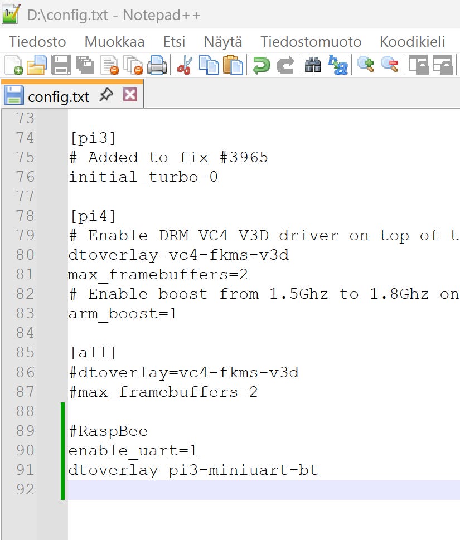Click the [pi4] section header

coord(93,216)
